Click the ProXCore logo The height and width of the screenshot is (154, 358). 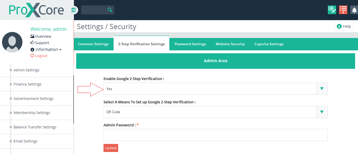36,10
